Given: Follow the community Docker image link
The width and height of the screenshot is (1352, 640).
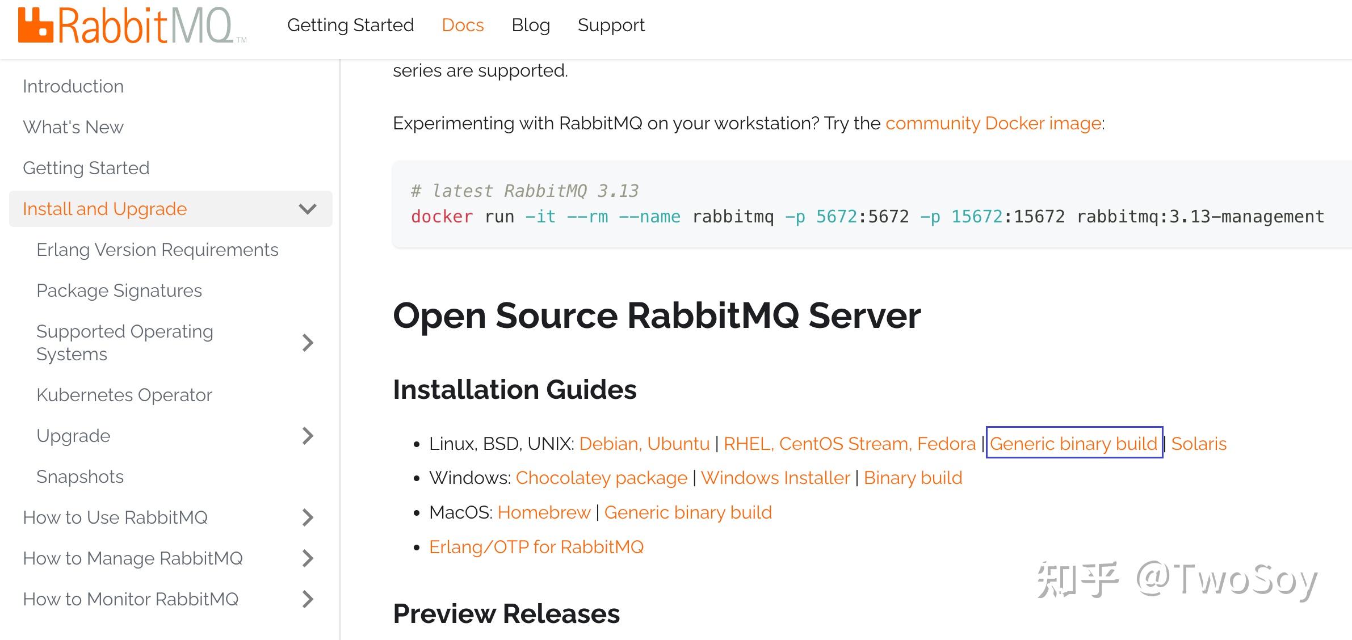Looking at the screenshot, I should click(x=993, y=123).
